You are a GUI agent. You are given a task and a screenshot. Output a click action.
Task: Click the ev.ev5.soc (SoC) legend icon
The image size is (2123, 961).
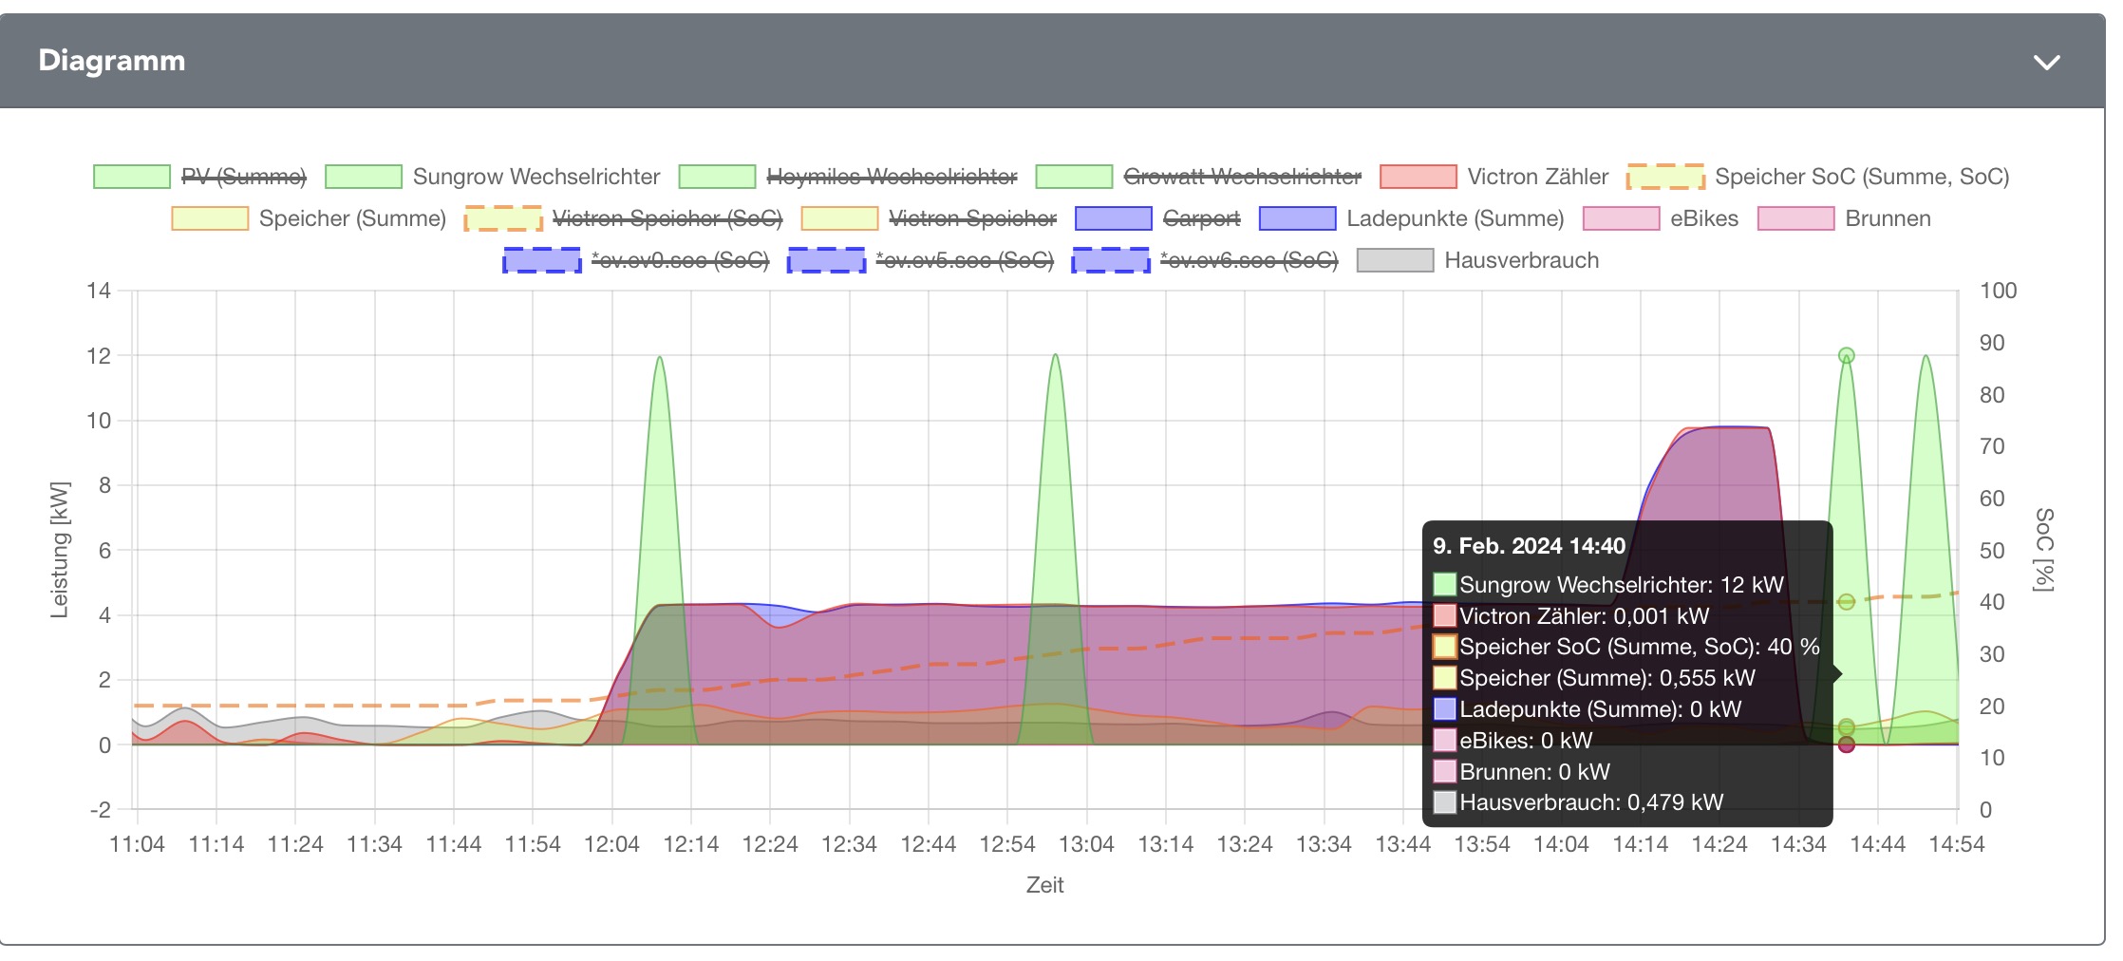(x=826, y=261)
